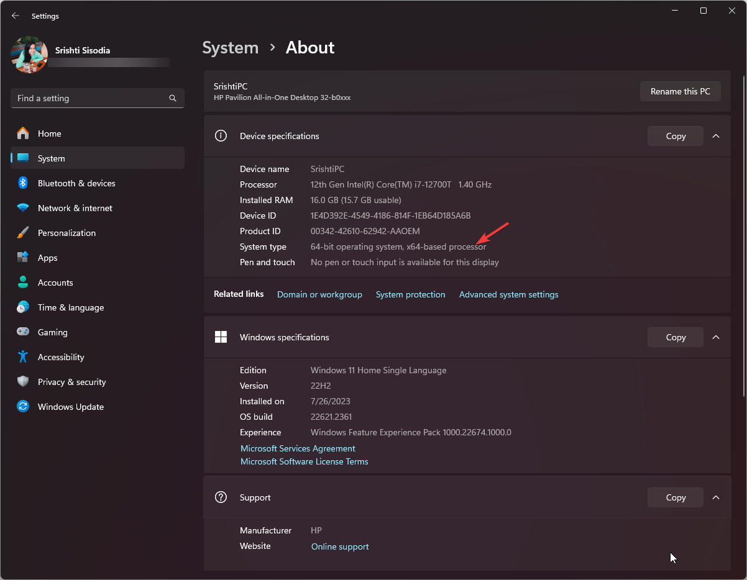
Task: Open the Home icon in sidebar
Action: click(x=23, y=134)
